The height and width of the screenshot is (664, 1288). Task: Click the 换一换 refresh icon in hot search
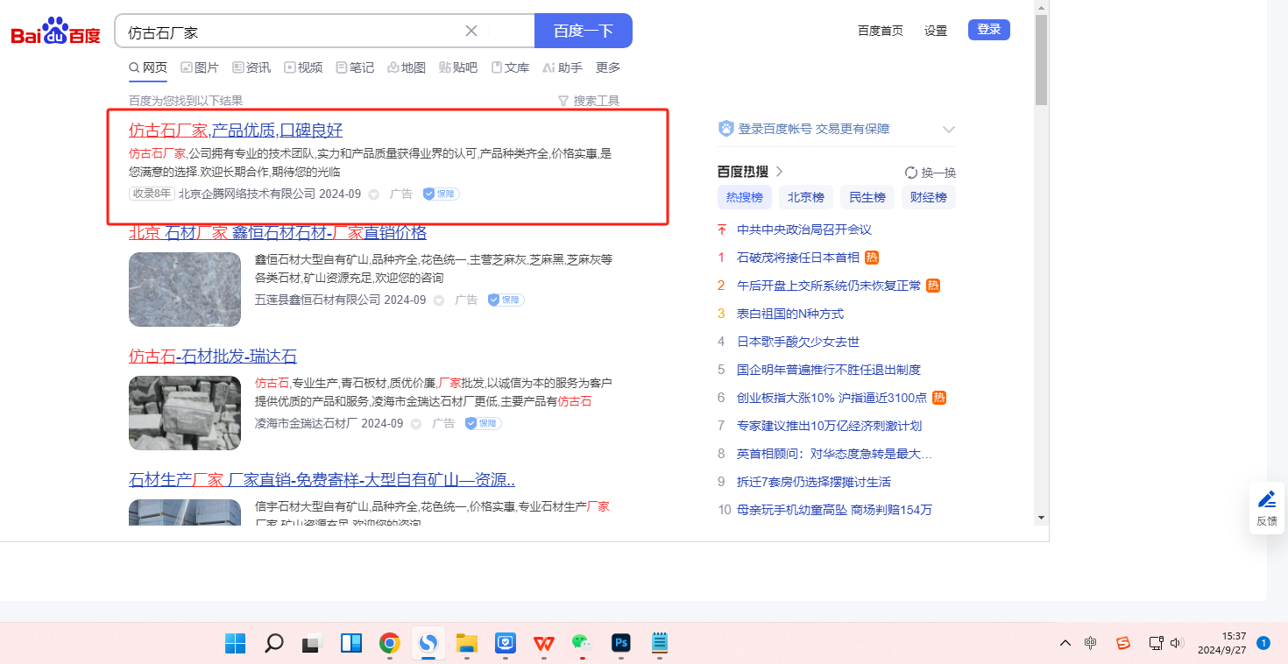[x=911, y=173]
